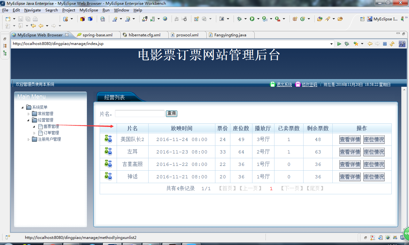Close the MyEclipse Web Browser tab
The height and width of the screenshot is (245, 409).
[66, 35]
